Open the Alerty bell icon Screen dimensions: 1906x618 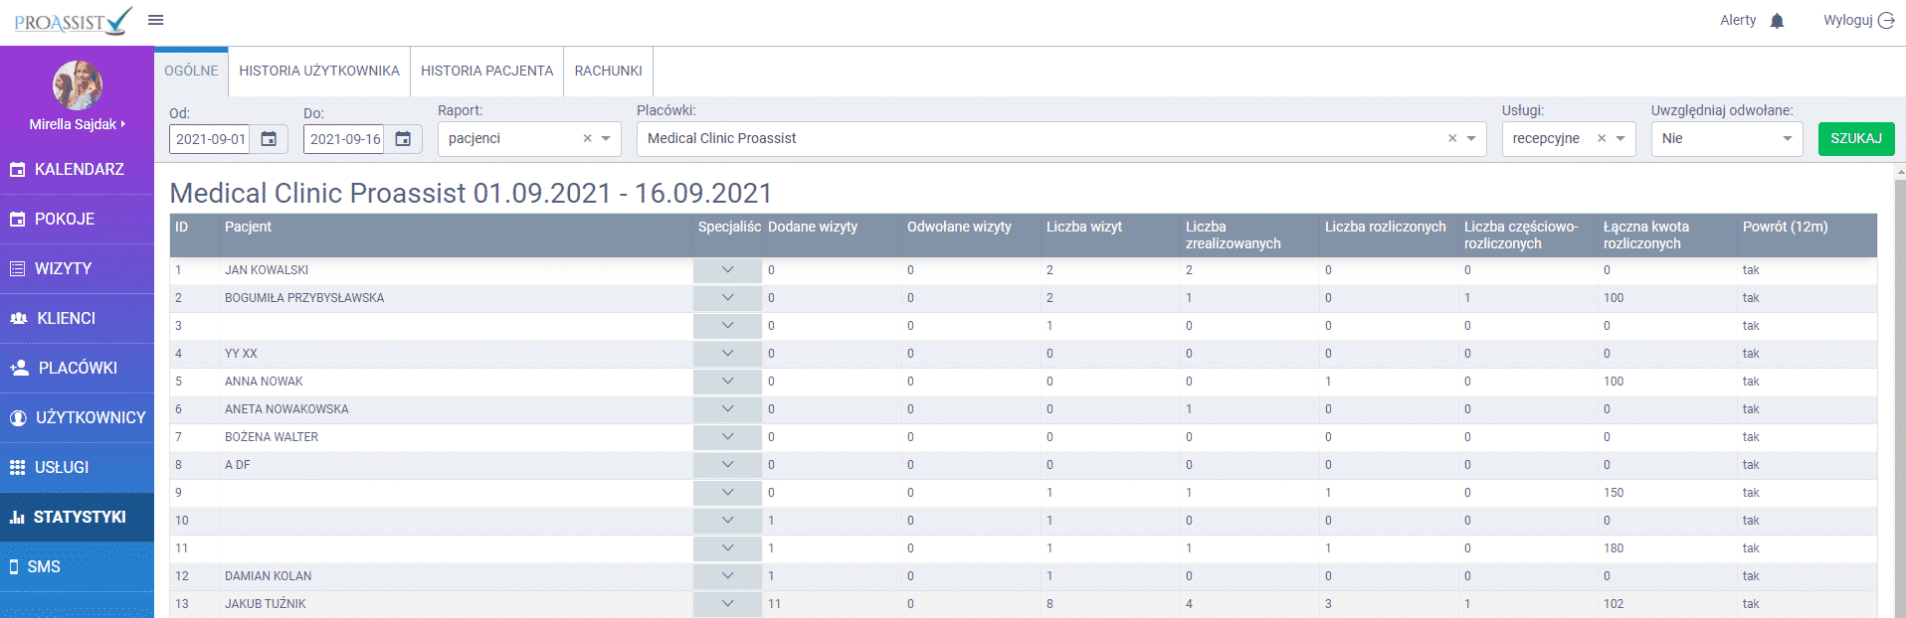(x=1777, y=21)
